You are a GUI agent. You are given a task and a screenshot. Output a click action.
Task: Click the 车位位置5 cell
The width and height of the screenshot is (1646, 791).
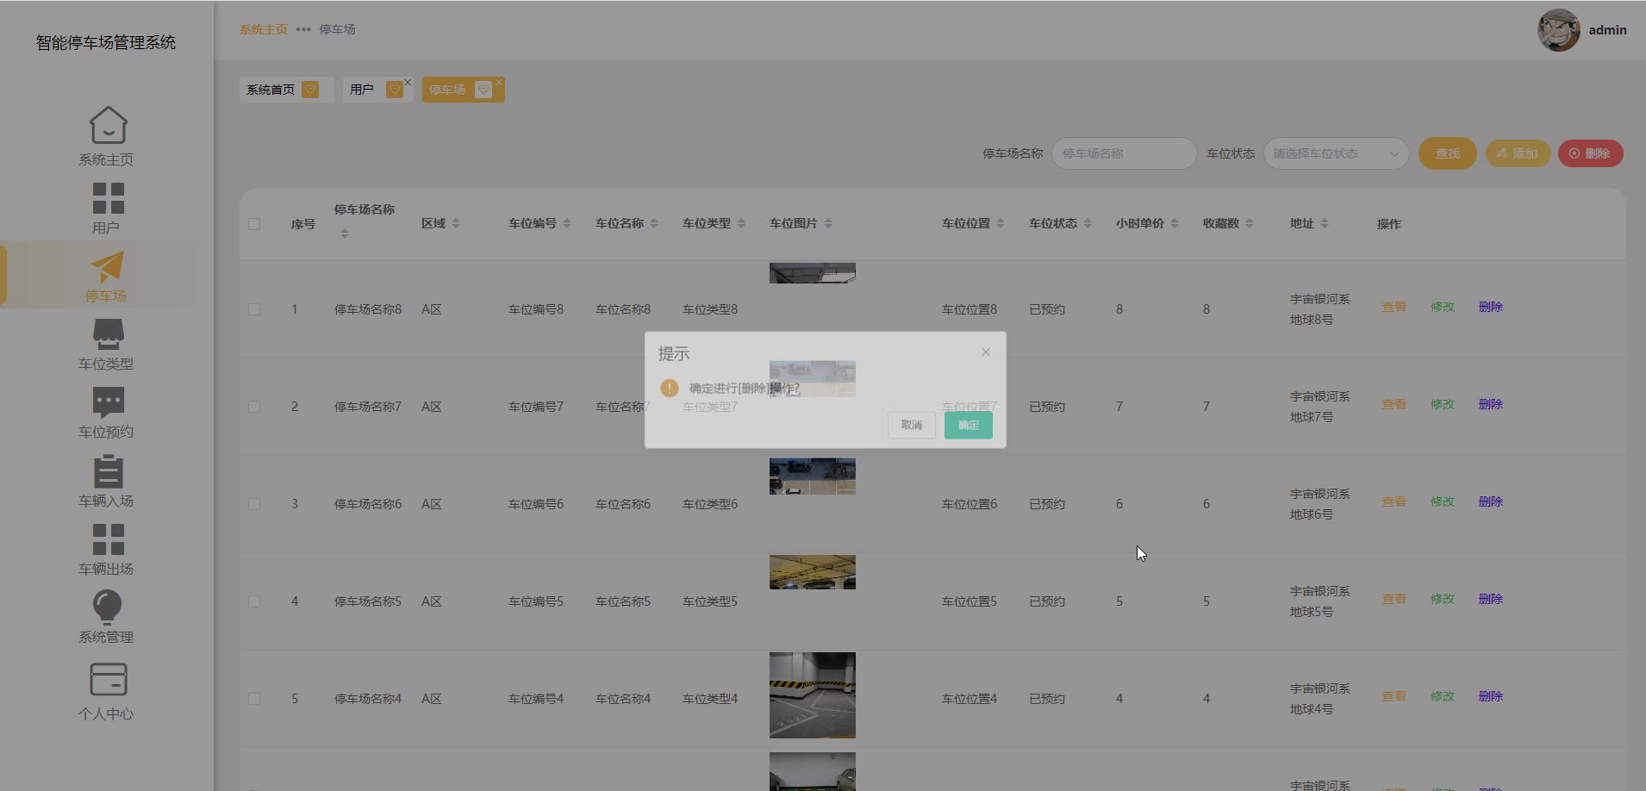click(x=970, y=601)
